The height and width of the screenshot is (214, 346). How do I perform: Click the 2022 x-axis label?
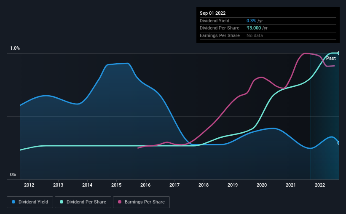click(x=320, y=185)
